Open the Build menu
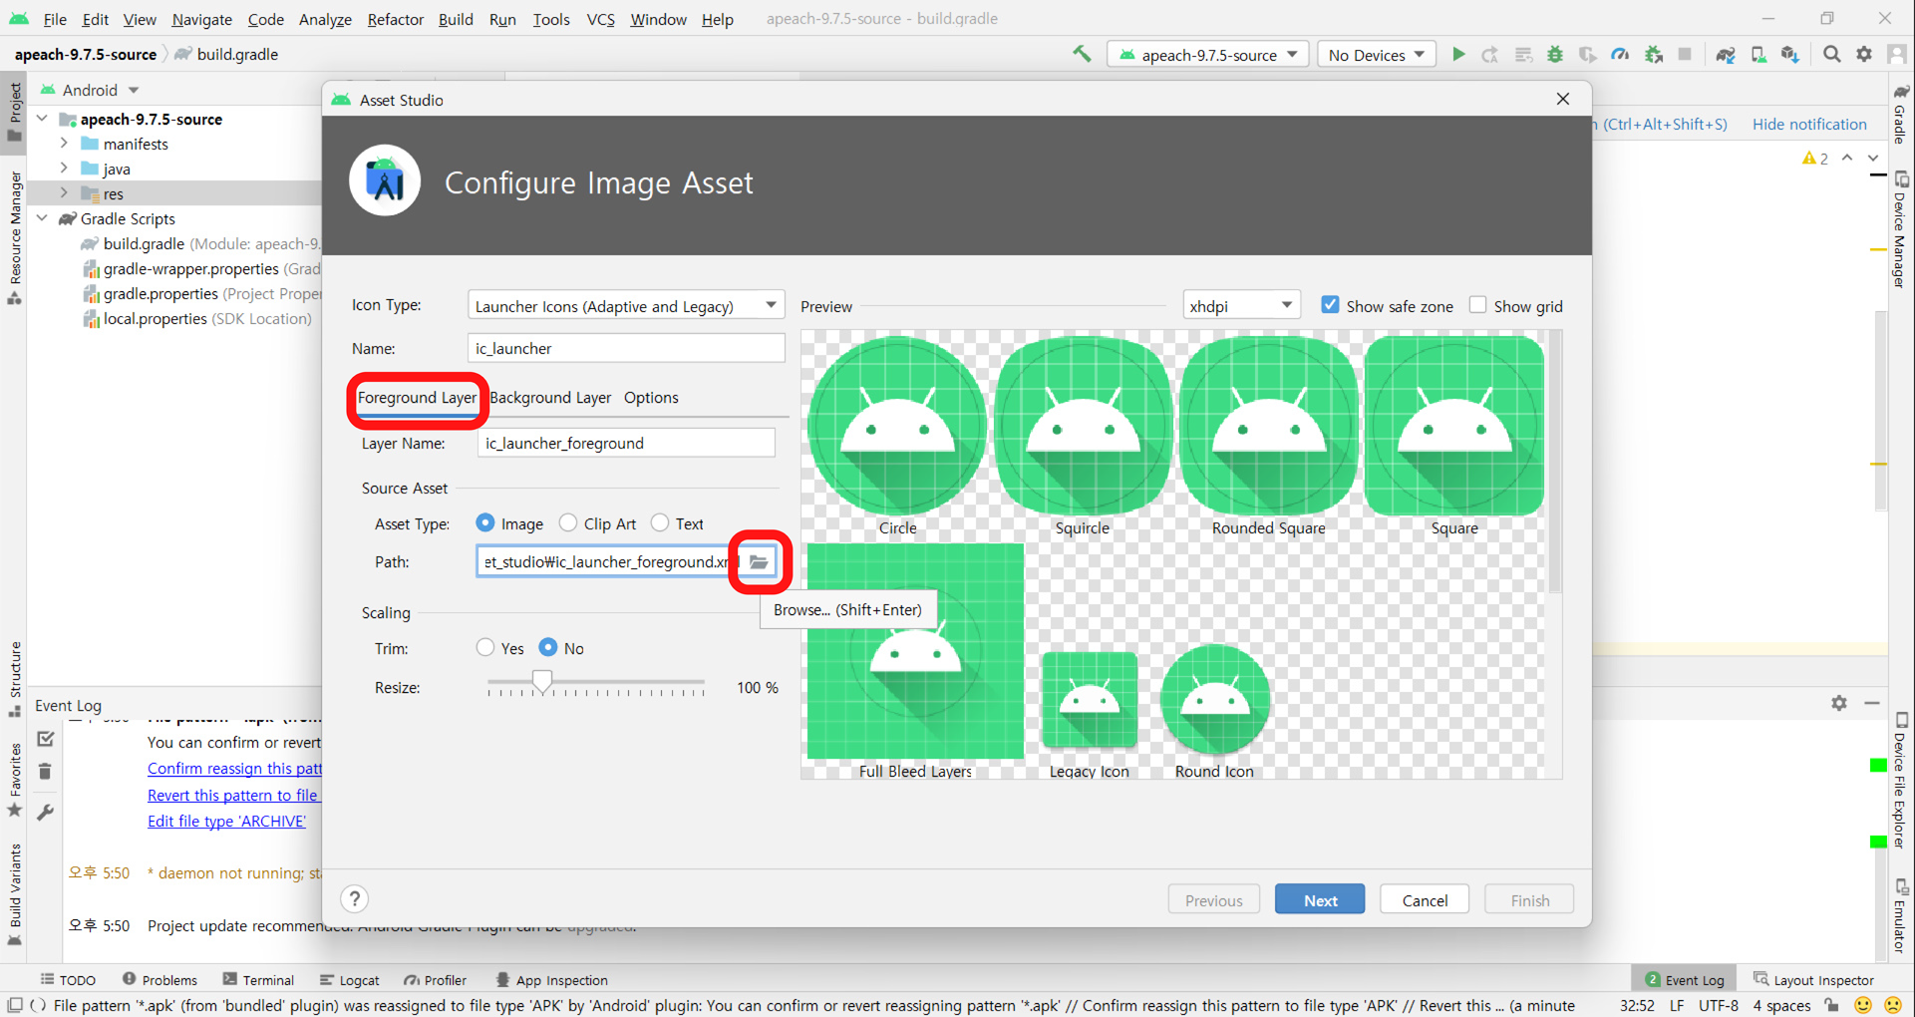Image resolution: width=1915 pixels, height=1017 pixels. coord(455,19)
